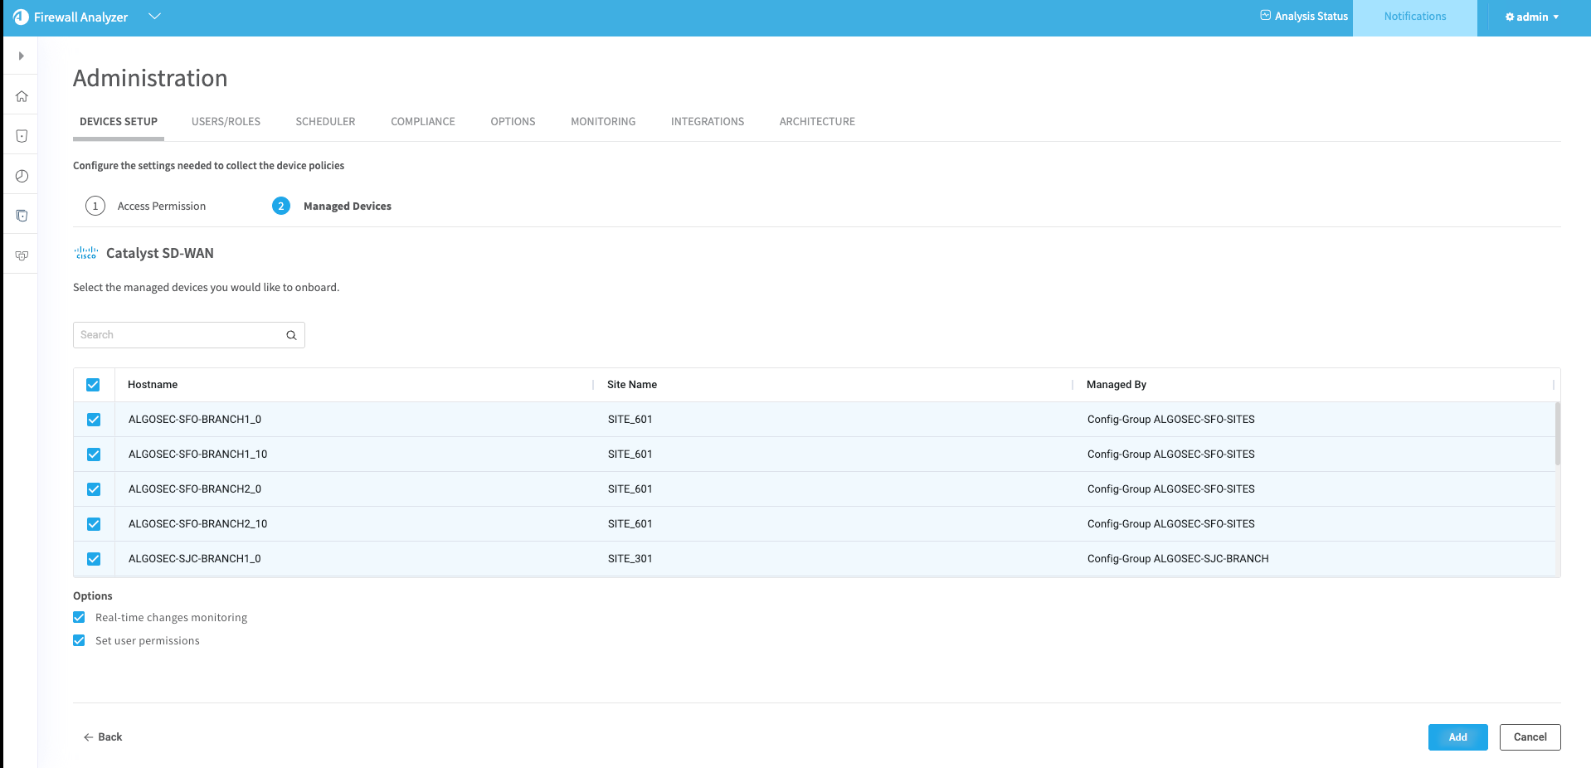Expand the Firewall Analyzer product dropdown
Screen dimensions: 1591x768
click(154, 17)
